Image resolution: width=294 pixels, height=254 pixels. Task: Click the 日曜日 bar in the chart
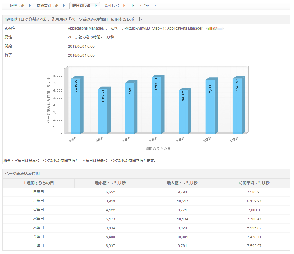point(76,106)
